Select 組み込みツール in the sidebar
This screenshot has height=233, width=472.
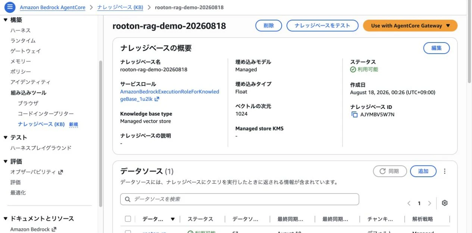(x=28, y=93)
